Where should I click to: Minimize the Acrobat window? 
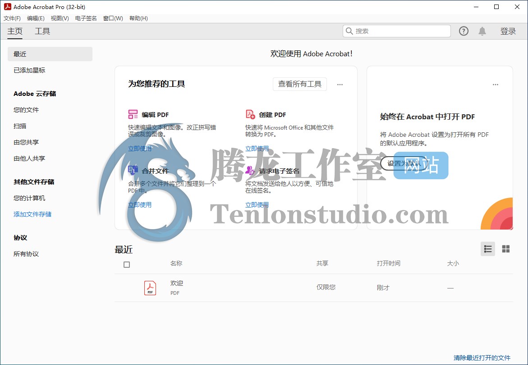[x=476, y=7]
